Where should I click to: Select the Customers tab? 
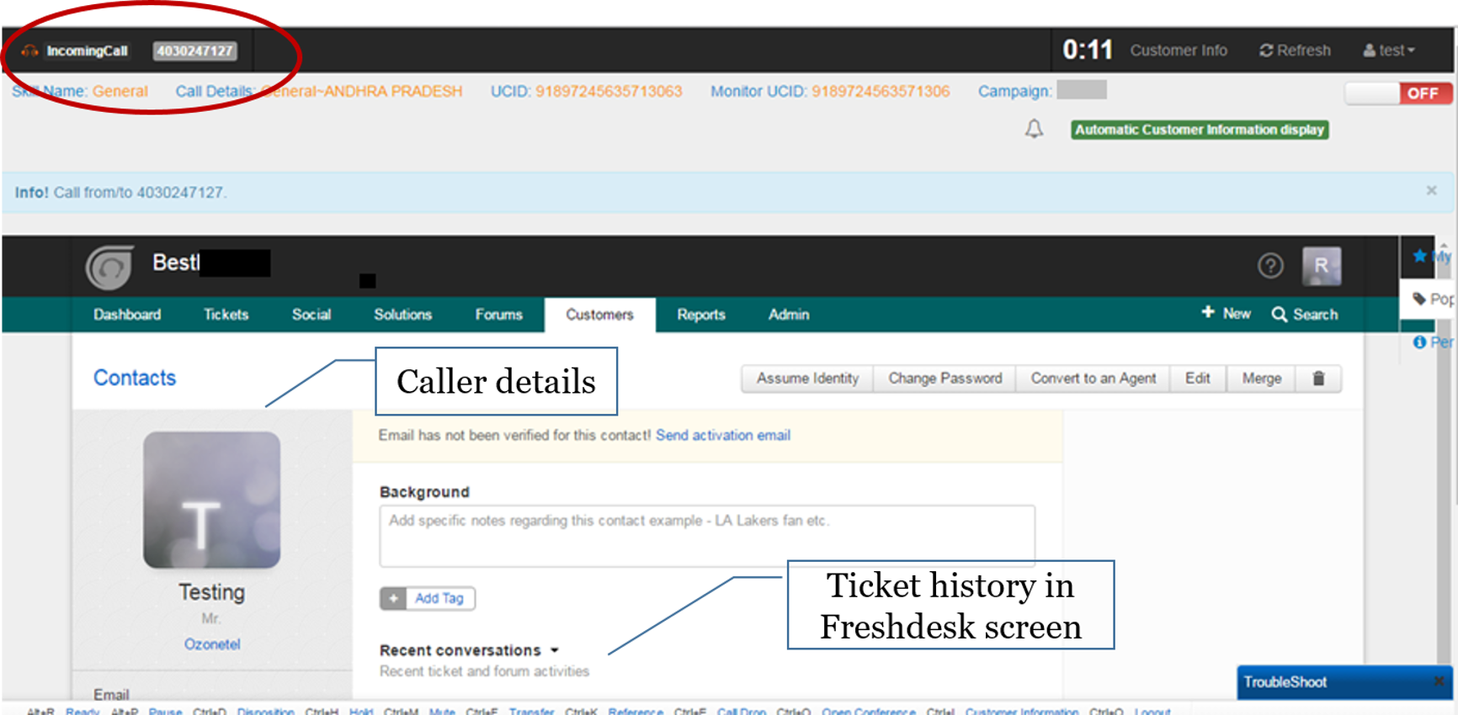[599, 315]
